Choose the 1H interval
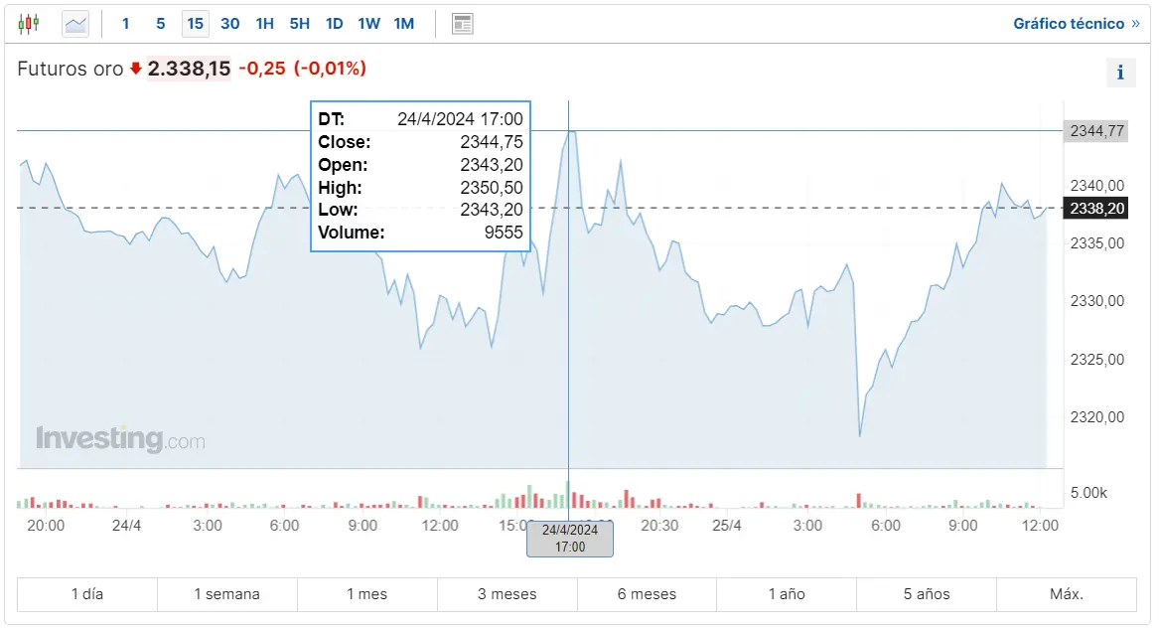 (264, 23)
